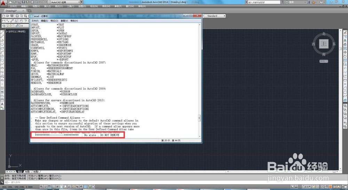Open the AutoCAD 经典 workspace dropdown
Screen dimensions: 348x190
tap(64, 2)
